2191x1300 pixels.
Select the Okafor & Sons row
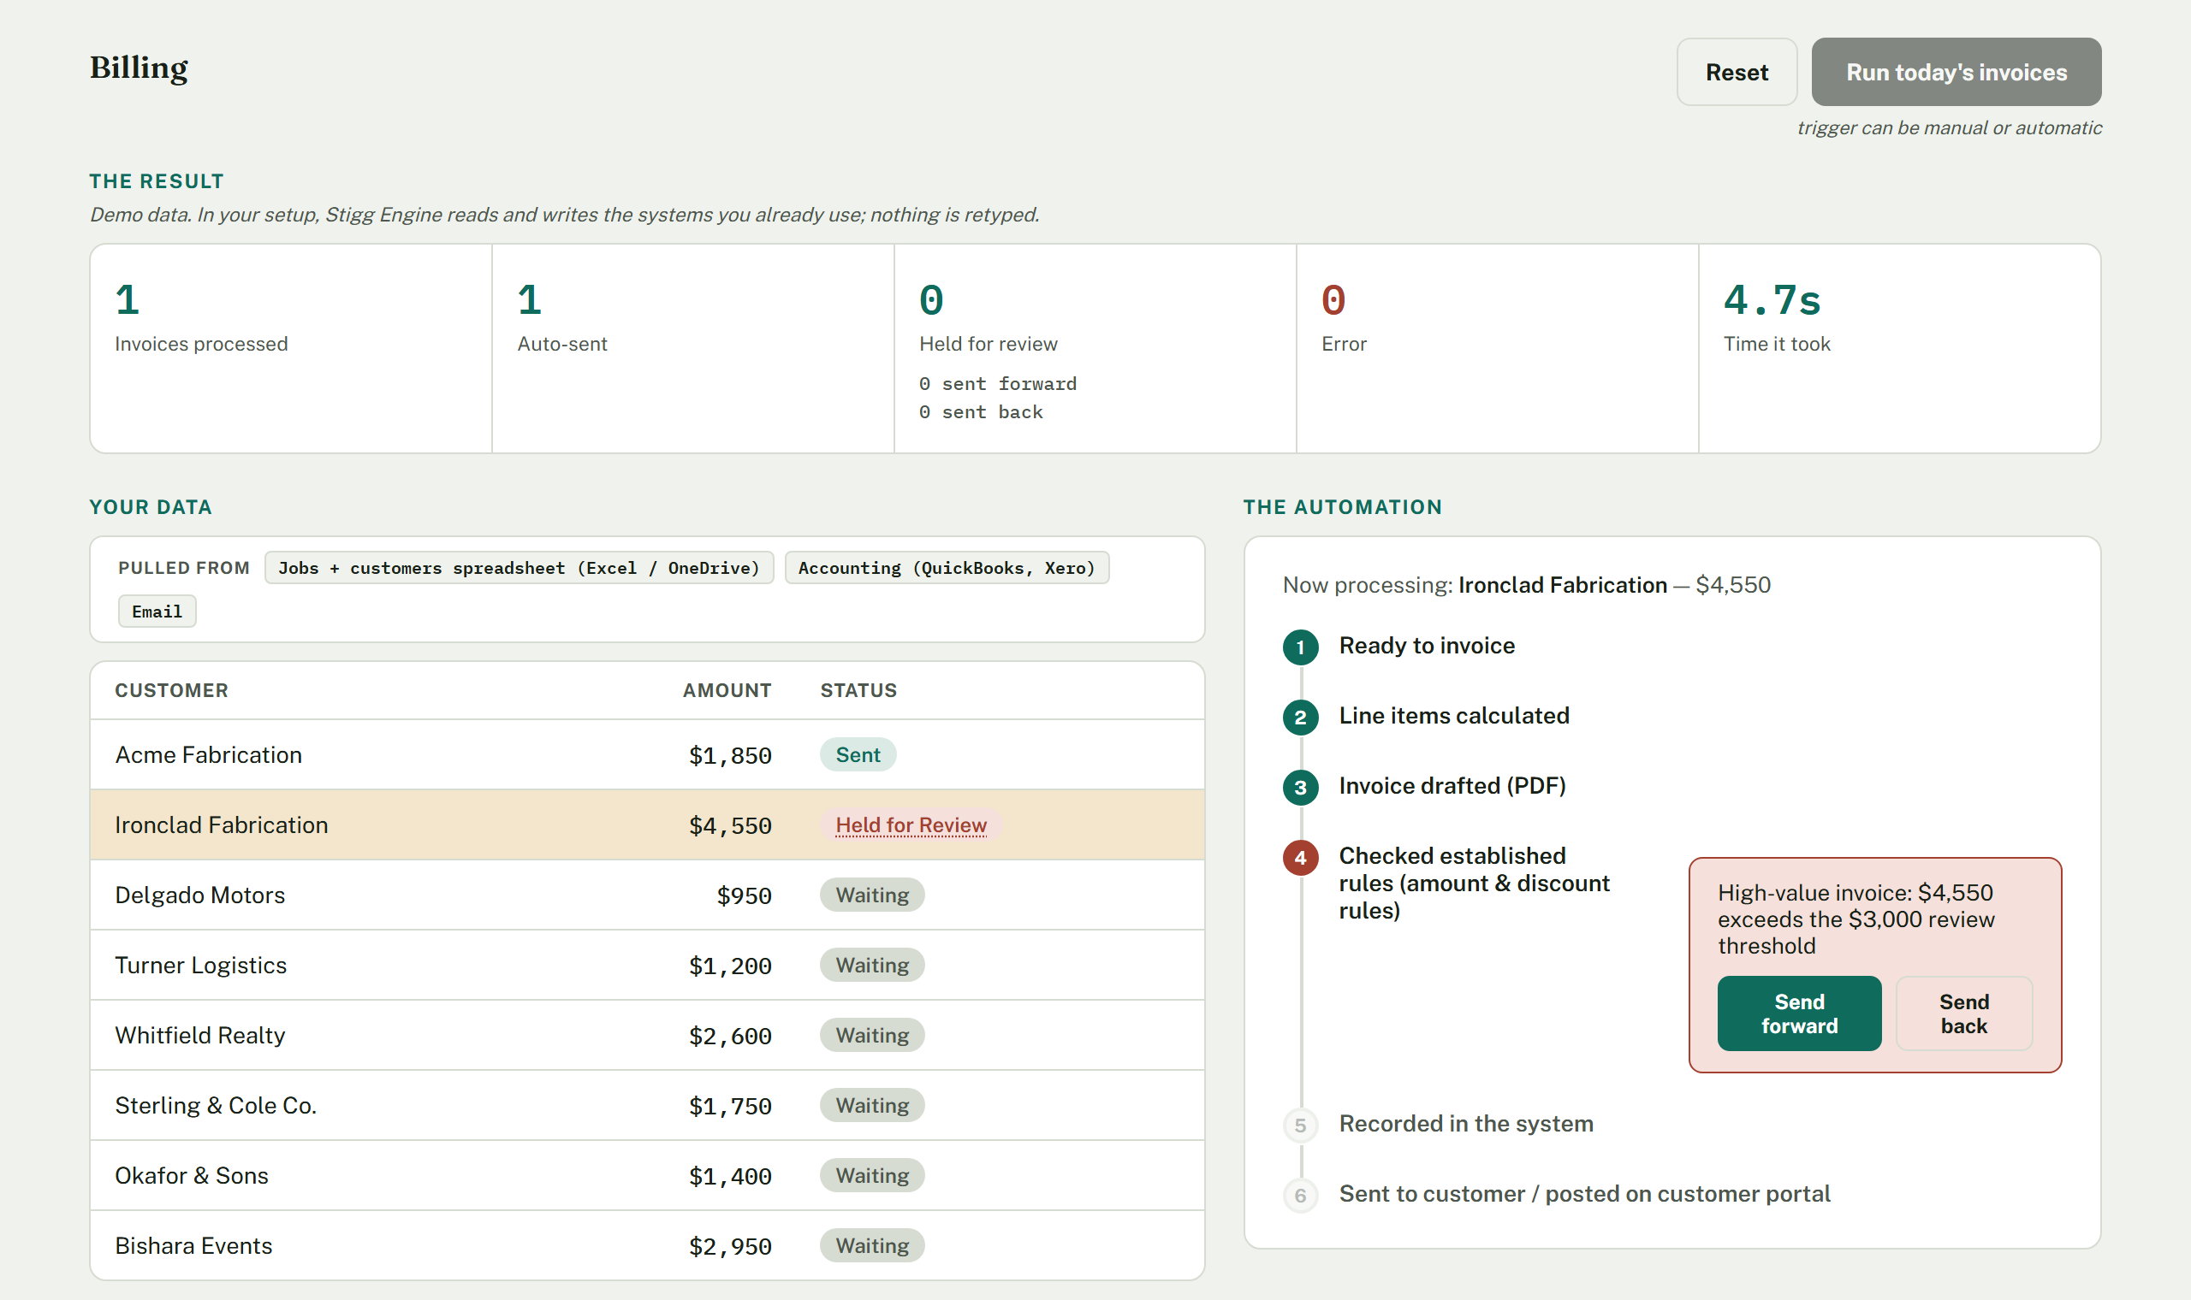tap(647, 1176)
